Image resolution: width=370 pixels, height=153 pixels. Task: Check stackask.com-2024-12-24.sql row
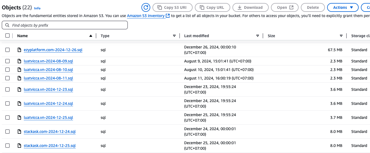tap(7, 132)
